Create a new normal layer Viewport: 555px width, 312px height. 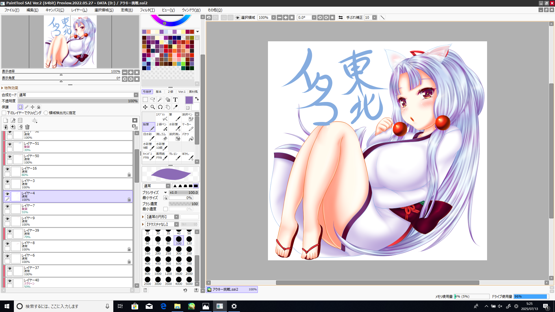tap(5, 120)
